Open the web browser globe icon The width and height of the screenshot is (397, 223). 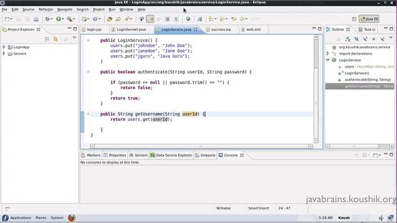[x=188, y=19]
